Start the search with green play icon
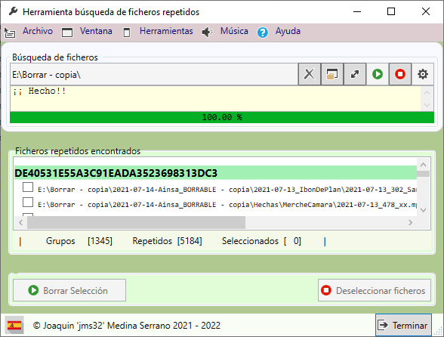This screenshot has width=444, height=337. pyautogui.click(x=378, y=74)
